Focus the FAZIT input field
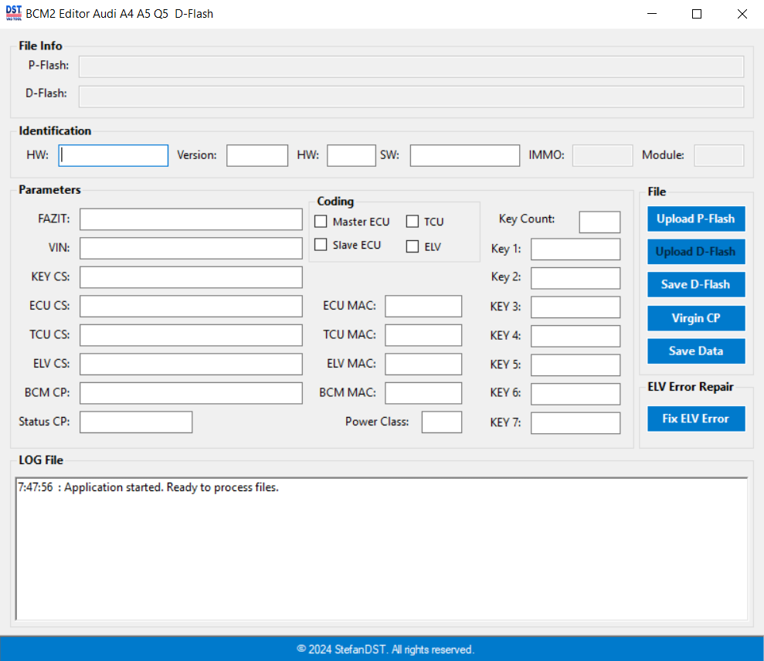The height and width of the screenshot is (661, 764). 191,219
